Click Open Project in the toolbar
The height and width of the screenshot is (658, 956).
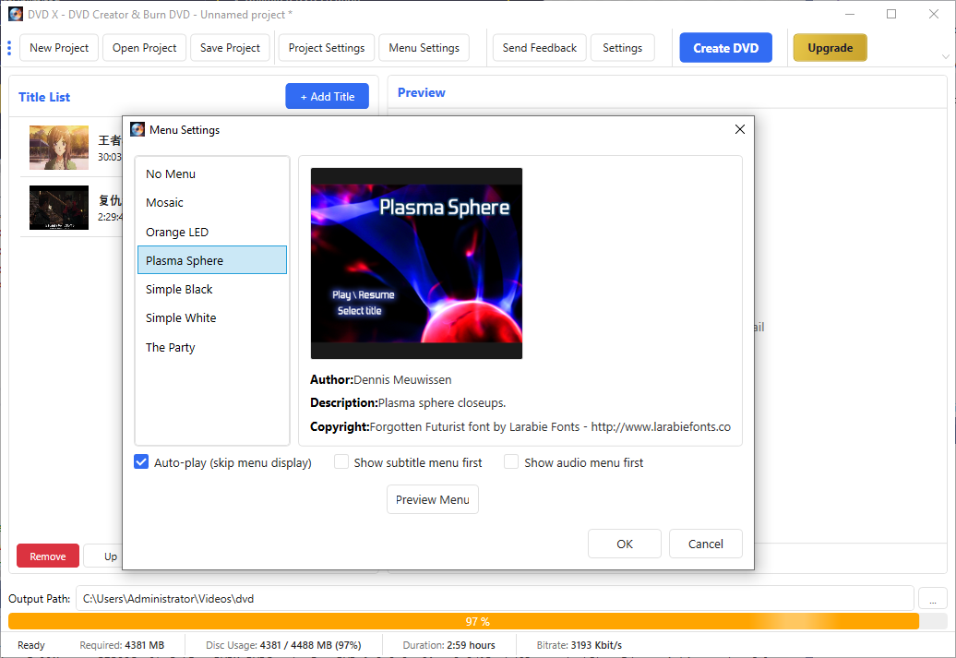pos(145,48)
